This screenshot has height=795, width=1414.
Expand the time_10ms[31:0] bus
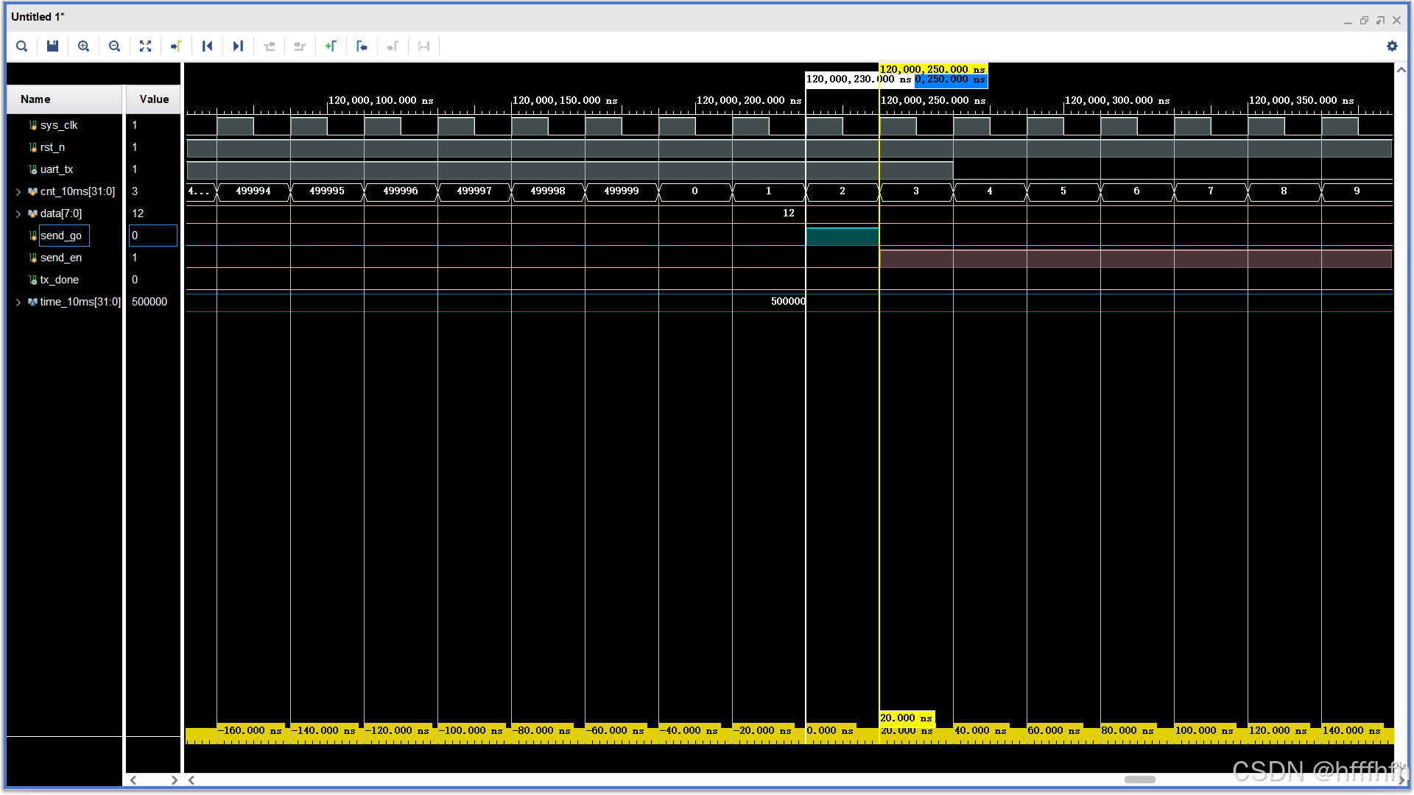[18, 302]
